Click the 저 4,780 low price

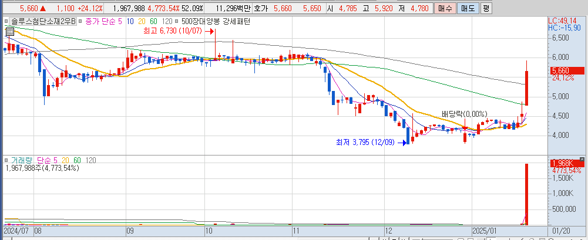tap(414, 8)
